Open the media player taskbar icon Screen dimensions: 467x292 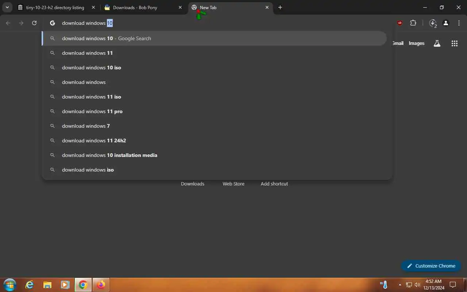click(65, 285)
